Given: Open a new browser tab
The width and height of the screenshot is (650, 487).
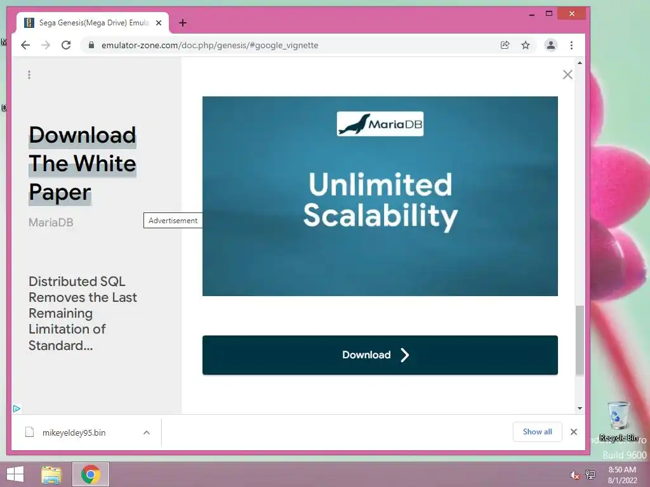Looking at the screenshot, I should (x=183, y=23).
